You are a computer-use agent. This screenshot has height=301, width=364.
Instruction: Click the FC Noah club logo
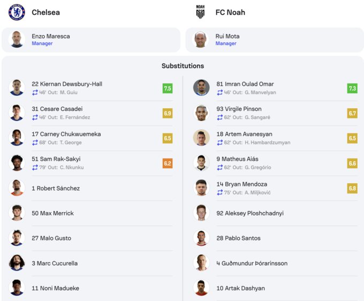pyautogui.click(x=200, y=12)
